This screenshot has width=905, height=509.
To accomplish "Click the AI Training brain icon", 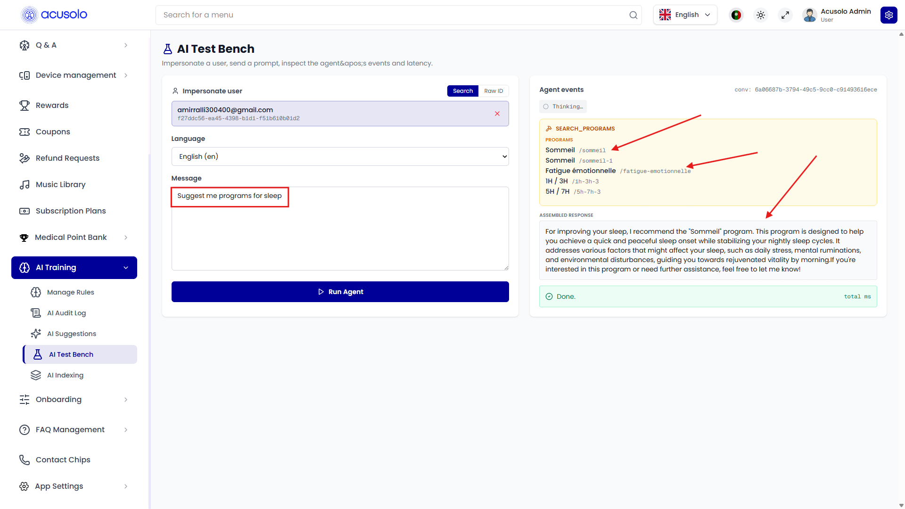I will point(25,268).
